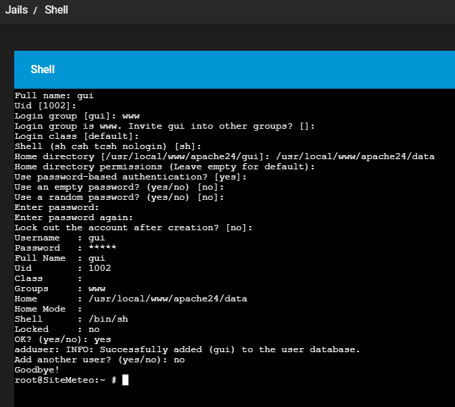Click the 'Enter password again:' line

74,217
